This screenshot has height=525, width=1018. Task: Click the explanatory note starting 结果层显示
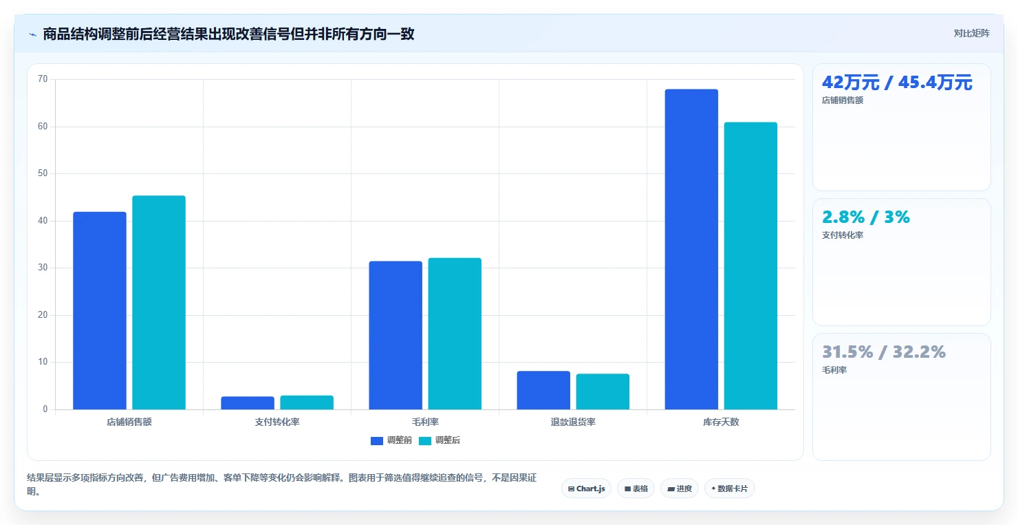click(x=281, y=484)
